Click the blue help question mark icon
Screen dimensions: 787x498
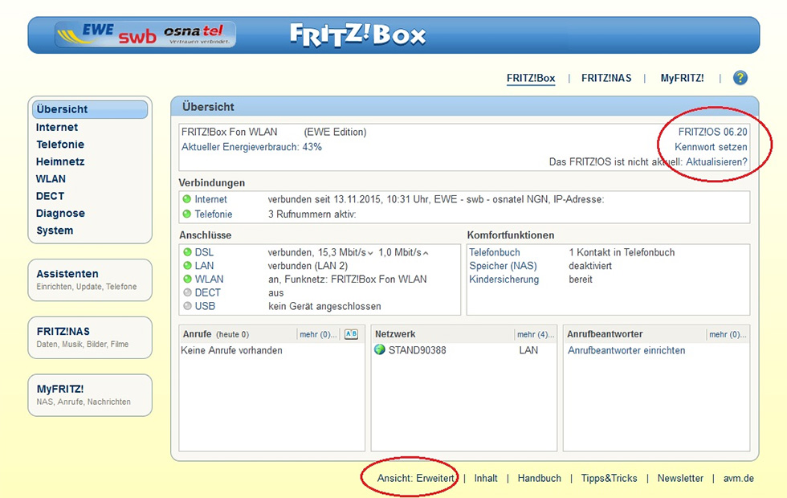pos(740,78)
